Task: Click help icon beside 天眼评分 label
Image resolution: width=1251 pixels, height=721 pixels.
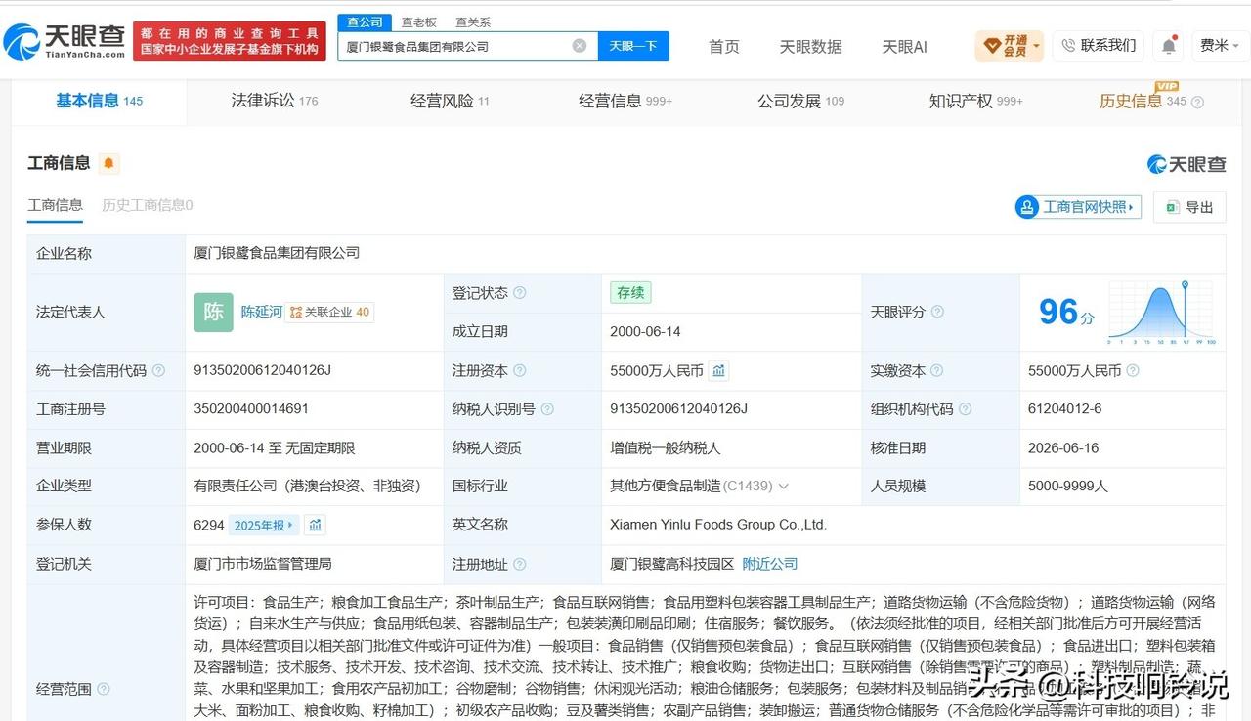Action: (937, 313)
